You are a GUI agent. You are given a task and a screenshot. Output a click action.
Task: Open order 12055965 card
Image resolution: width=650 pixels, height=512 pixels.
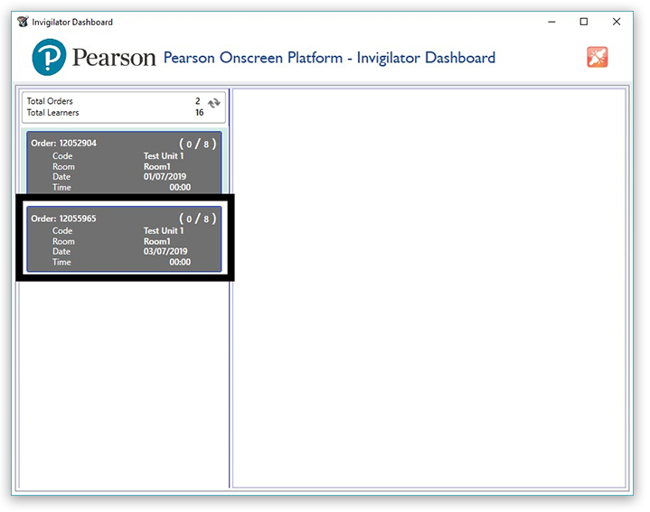click(x=124, y=238)
